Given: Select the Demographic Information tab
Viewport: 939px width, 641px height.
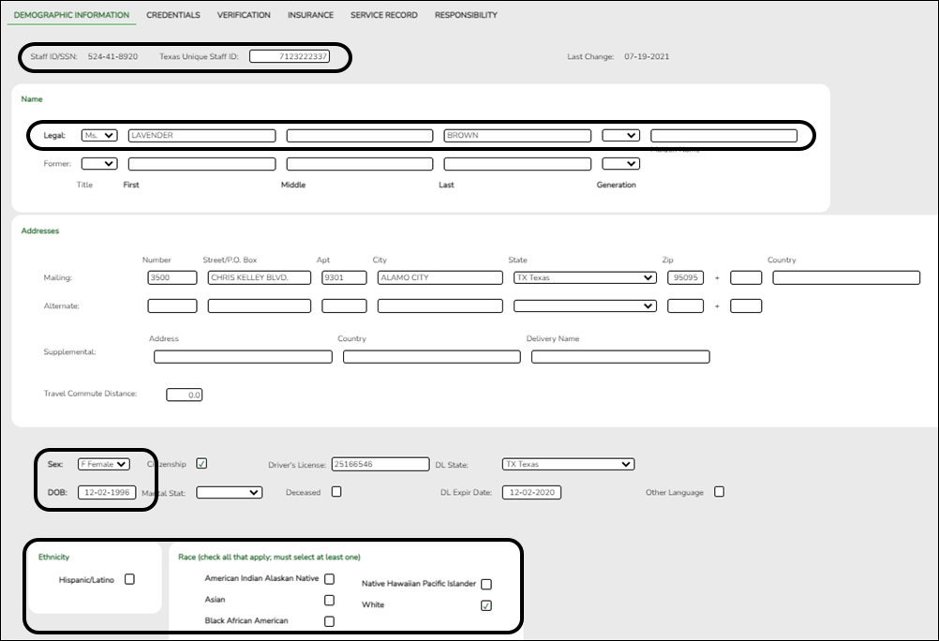Looking at the screenshot, I should tap(72, 14).
